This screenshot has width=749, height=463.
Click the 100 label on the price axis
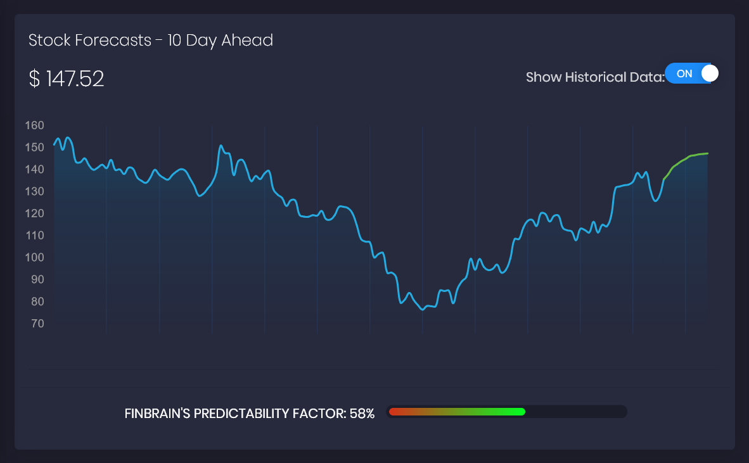pos(34,257)
